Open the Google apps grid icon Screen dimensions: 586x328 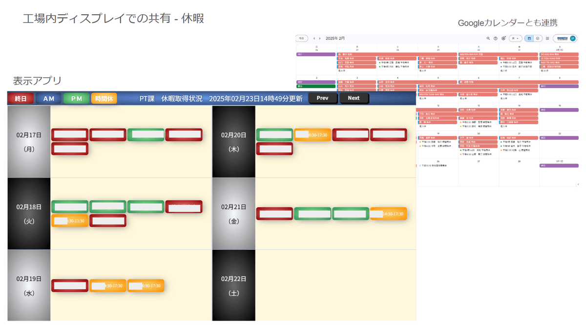pos(547,38)
